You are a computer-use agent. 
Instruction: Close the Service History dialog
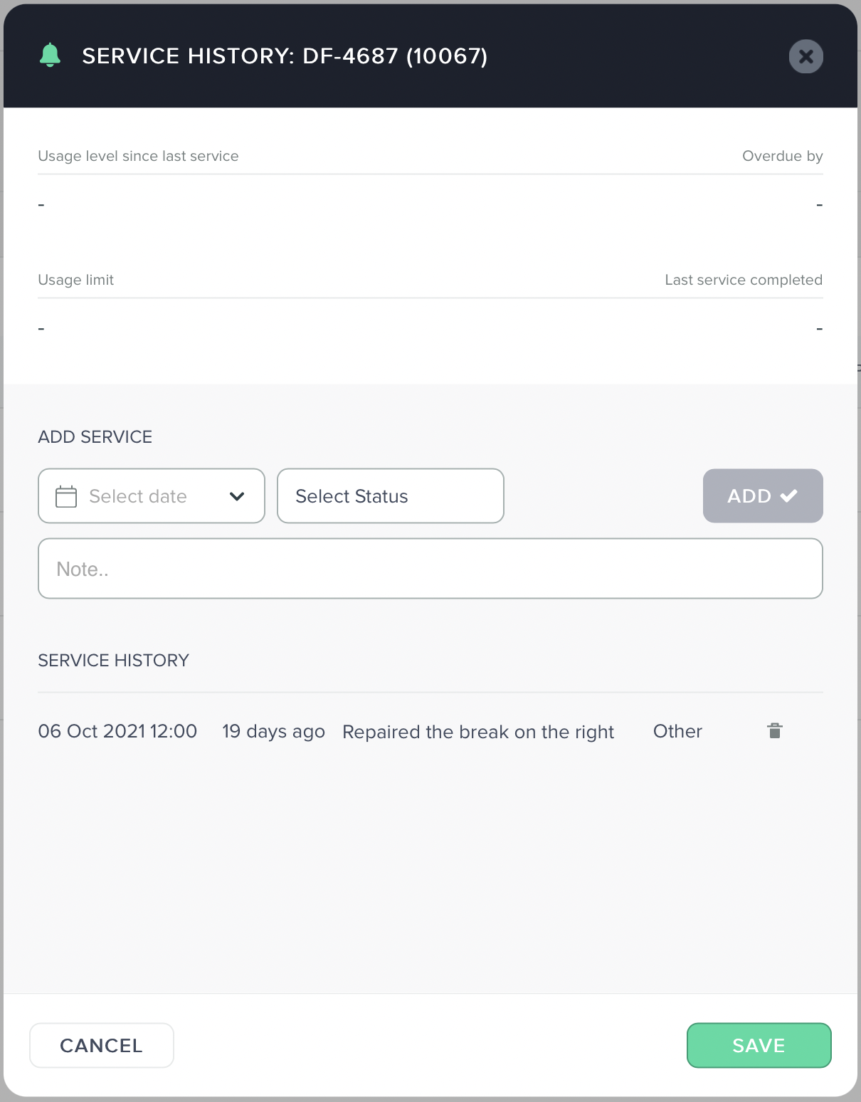click(x=806, y=56)
